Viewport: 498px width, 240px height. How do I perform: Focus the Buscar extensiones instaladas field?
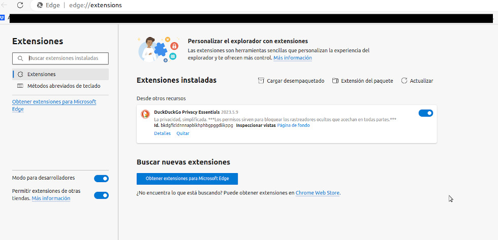60,58
